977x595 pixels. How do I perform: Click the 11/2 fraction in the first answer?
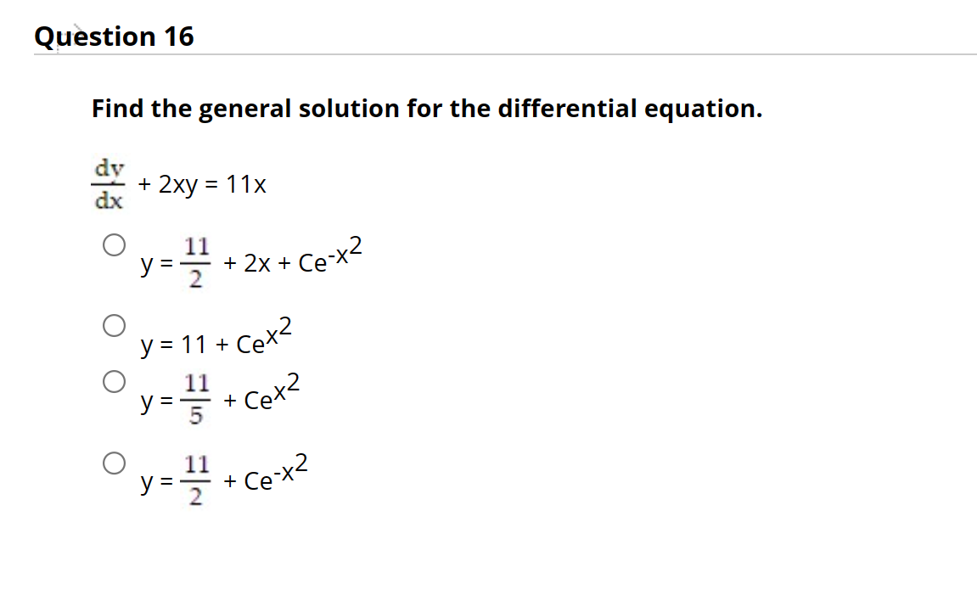(195, 263)
